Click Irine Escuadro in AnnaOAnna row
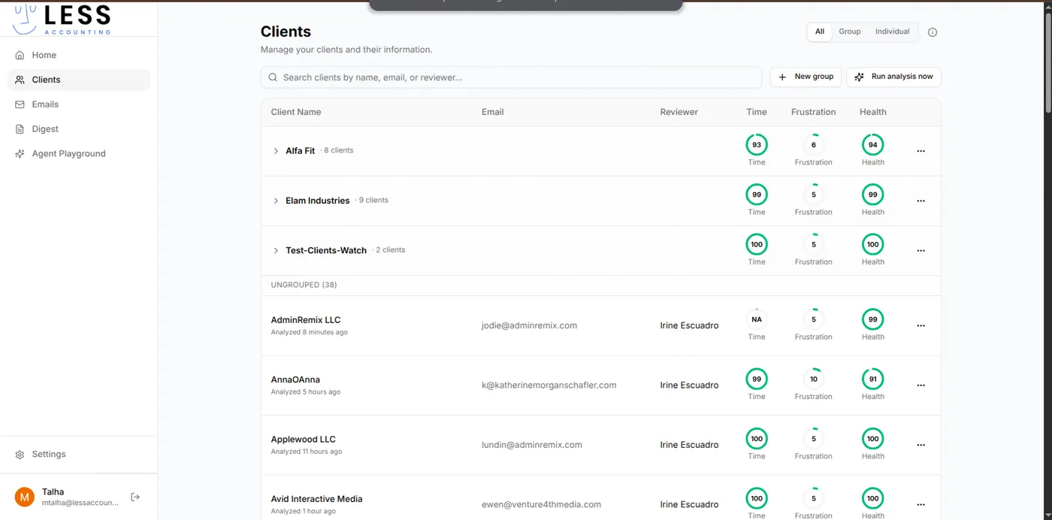 (x=689, y=385)
